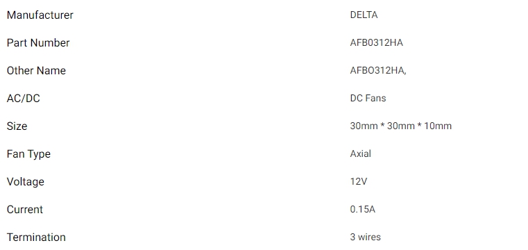Viewport: 528px width, 250px height.
Task: Click the Current label
Action: click(25, 209)
